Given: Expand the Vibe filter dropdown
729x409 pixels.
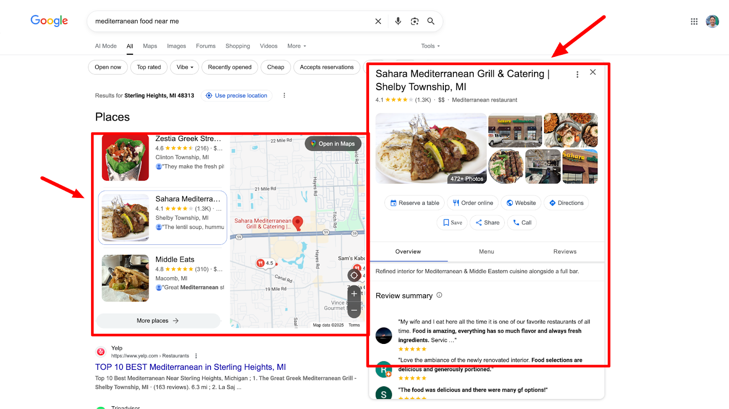Looking at the screenshot, I should click(185, 67).
